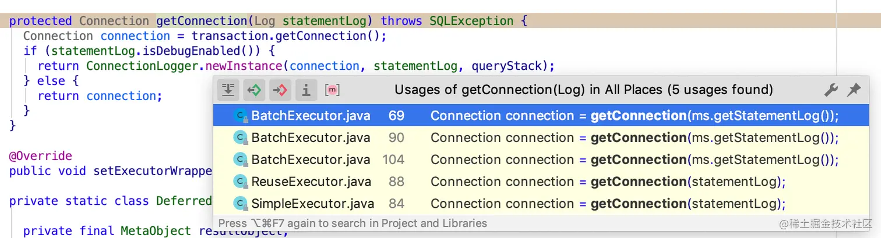
Task: Click the pink method icon in popup header
Action: click(x=332, y=90)
